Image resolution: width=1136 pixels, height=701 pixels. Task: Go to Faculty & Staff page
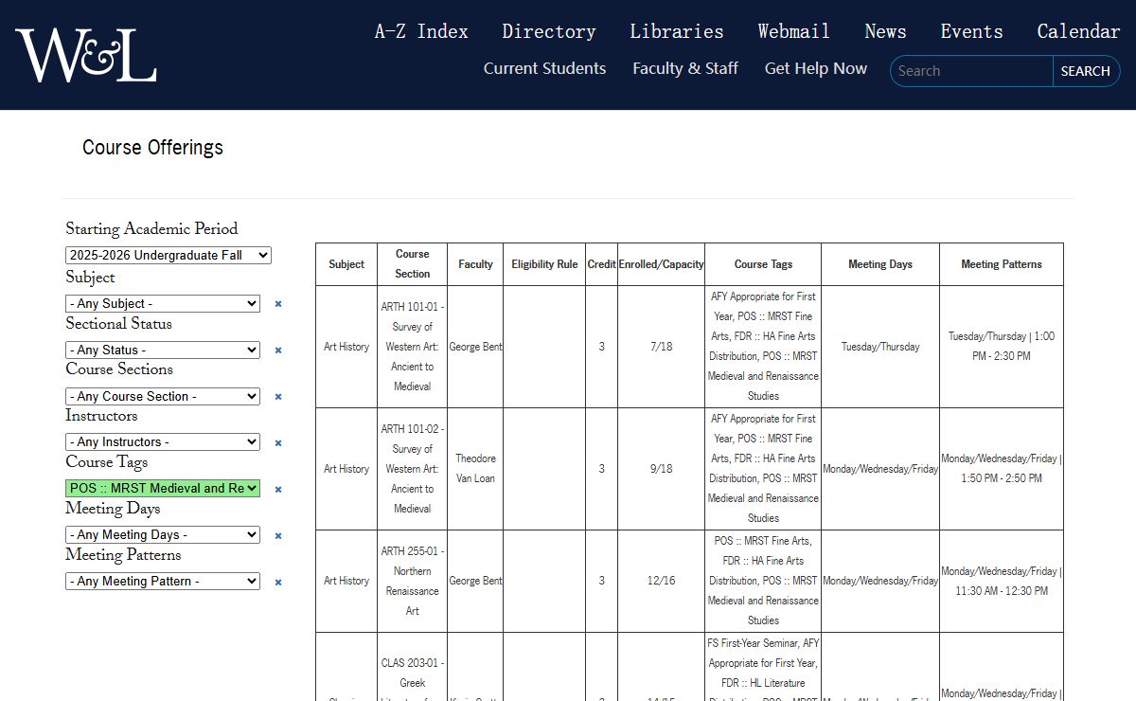(685, 68)
